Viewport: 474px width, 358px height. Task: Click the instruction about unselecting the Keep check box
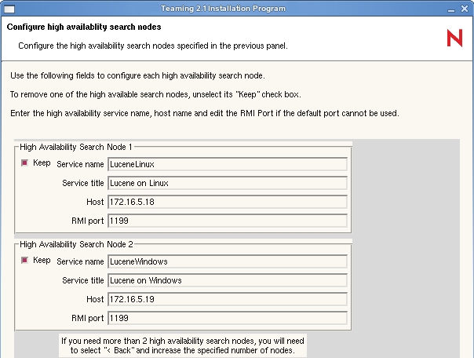pyautogui.click(x=155, y=94)
